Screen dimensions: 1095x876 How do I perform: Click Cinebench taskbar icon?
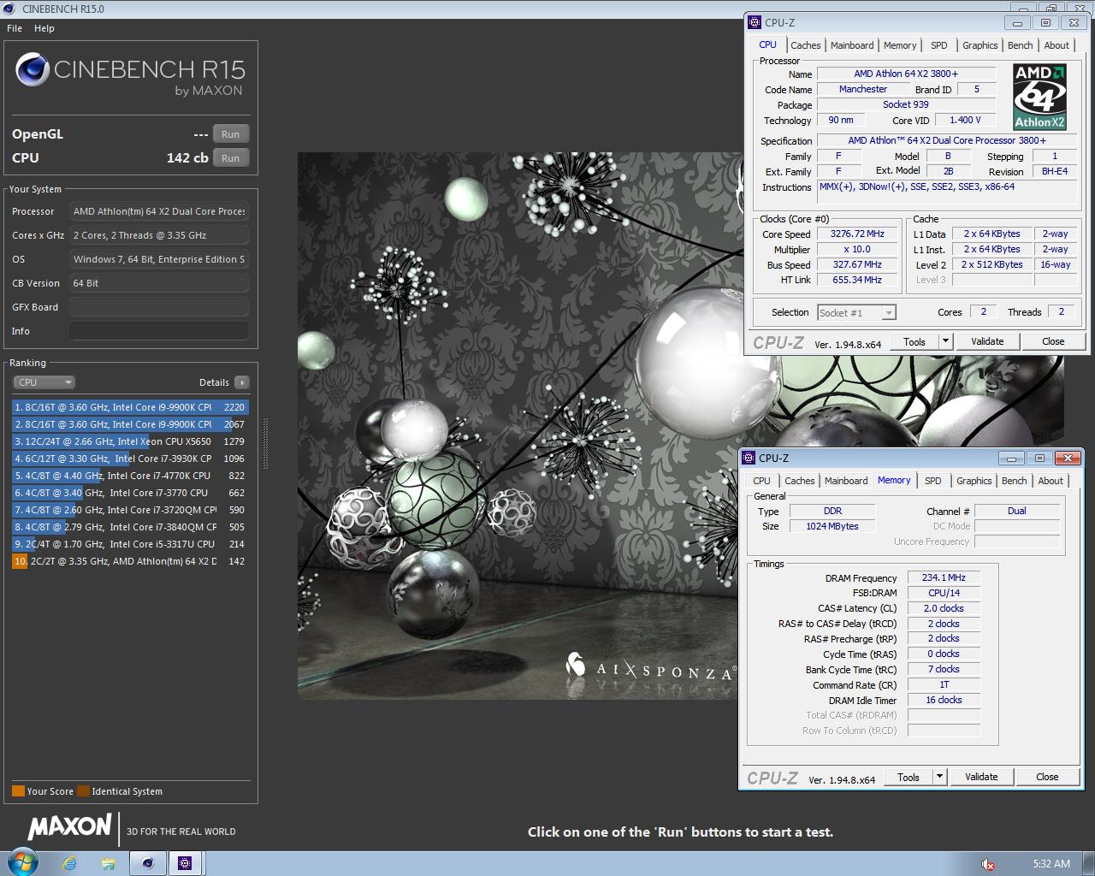click(147, 863)
